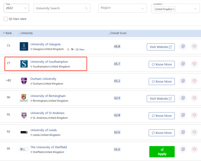Click Visit Website for University of Birmingham
Image resolution: width=201 pixels, height=161 pixels.
pos(161,99)
